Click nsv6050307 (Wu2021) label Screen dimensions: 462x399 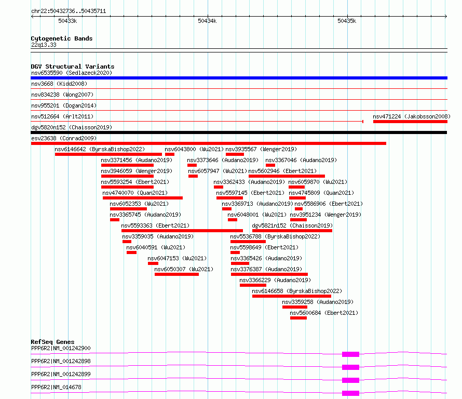(x=184, y=269)
